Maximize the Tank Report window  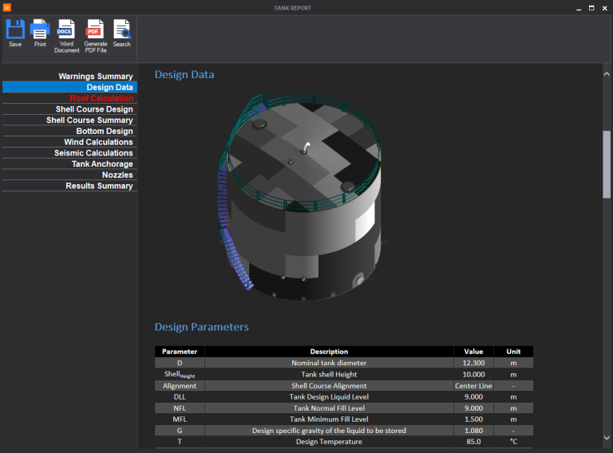click(x=591, y=8)
